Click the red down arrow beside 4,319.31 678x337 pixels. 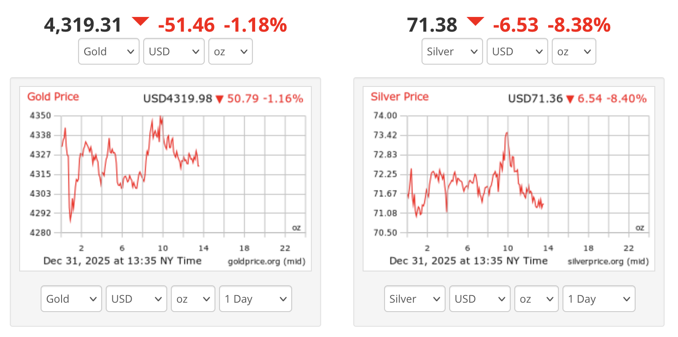pos(141,21)
